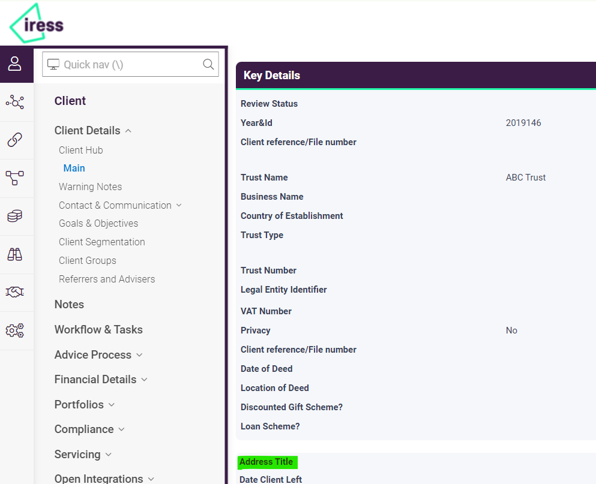596x484 pixels.
Task: Open the Warning Notes page
Action: click(x=90, y=187)
